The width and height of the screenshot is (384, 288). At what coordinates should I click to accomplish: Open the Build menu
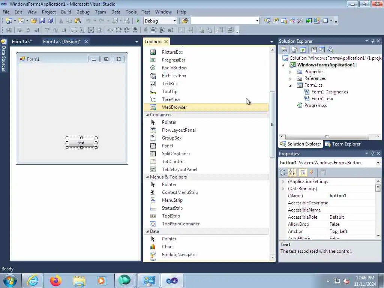tap(66, 12)
